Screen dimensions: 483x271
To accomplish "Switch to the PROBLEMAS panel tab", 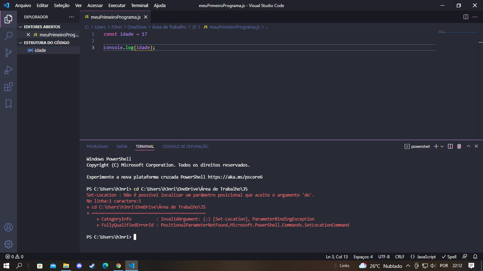I will (x=97, y=146).
